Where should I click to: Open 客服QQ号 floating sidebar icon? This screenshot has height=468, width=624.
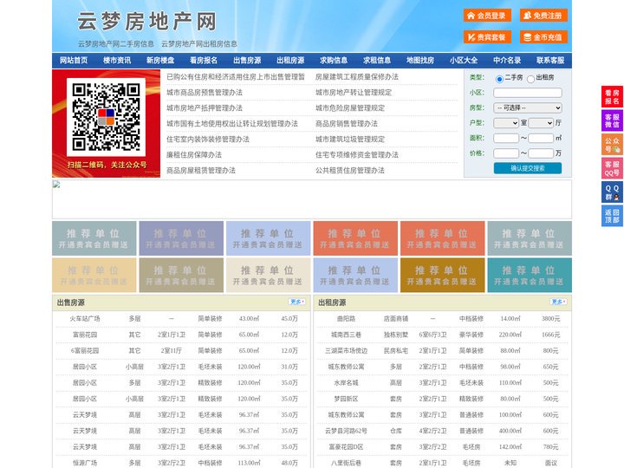(x=612, y=168)
